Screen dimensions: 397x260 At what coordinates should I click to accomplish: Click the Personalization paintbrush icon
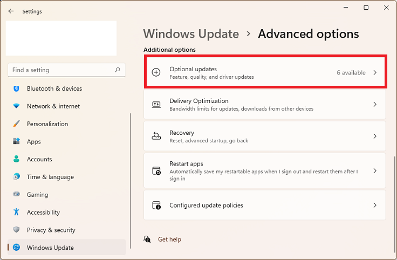[16, 124]
